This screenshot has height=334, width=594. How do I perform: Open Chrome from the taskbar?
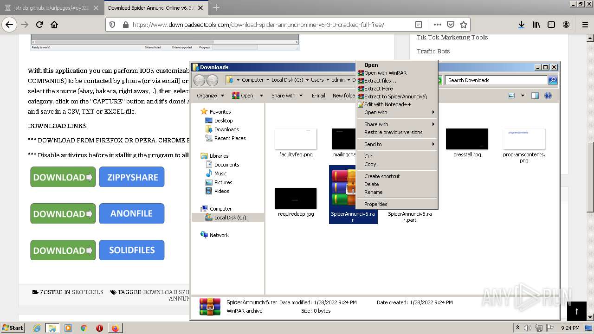click(84, 328)
